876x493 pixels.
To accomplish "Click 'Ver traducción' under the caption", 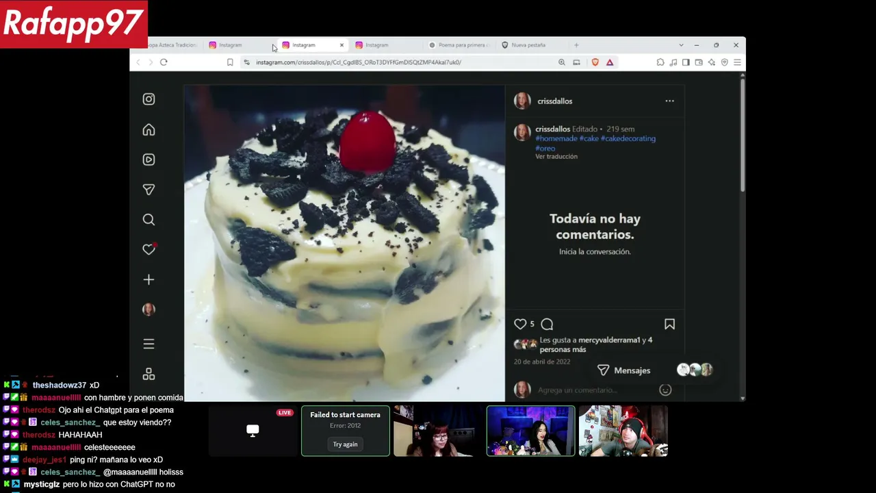I will pyautogui.click(x=556, y=157).
